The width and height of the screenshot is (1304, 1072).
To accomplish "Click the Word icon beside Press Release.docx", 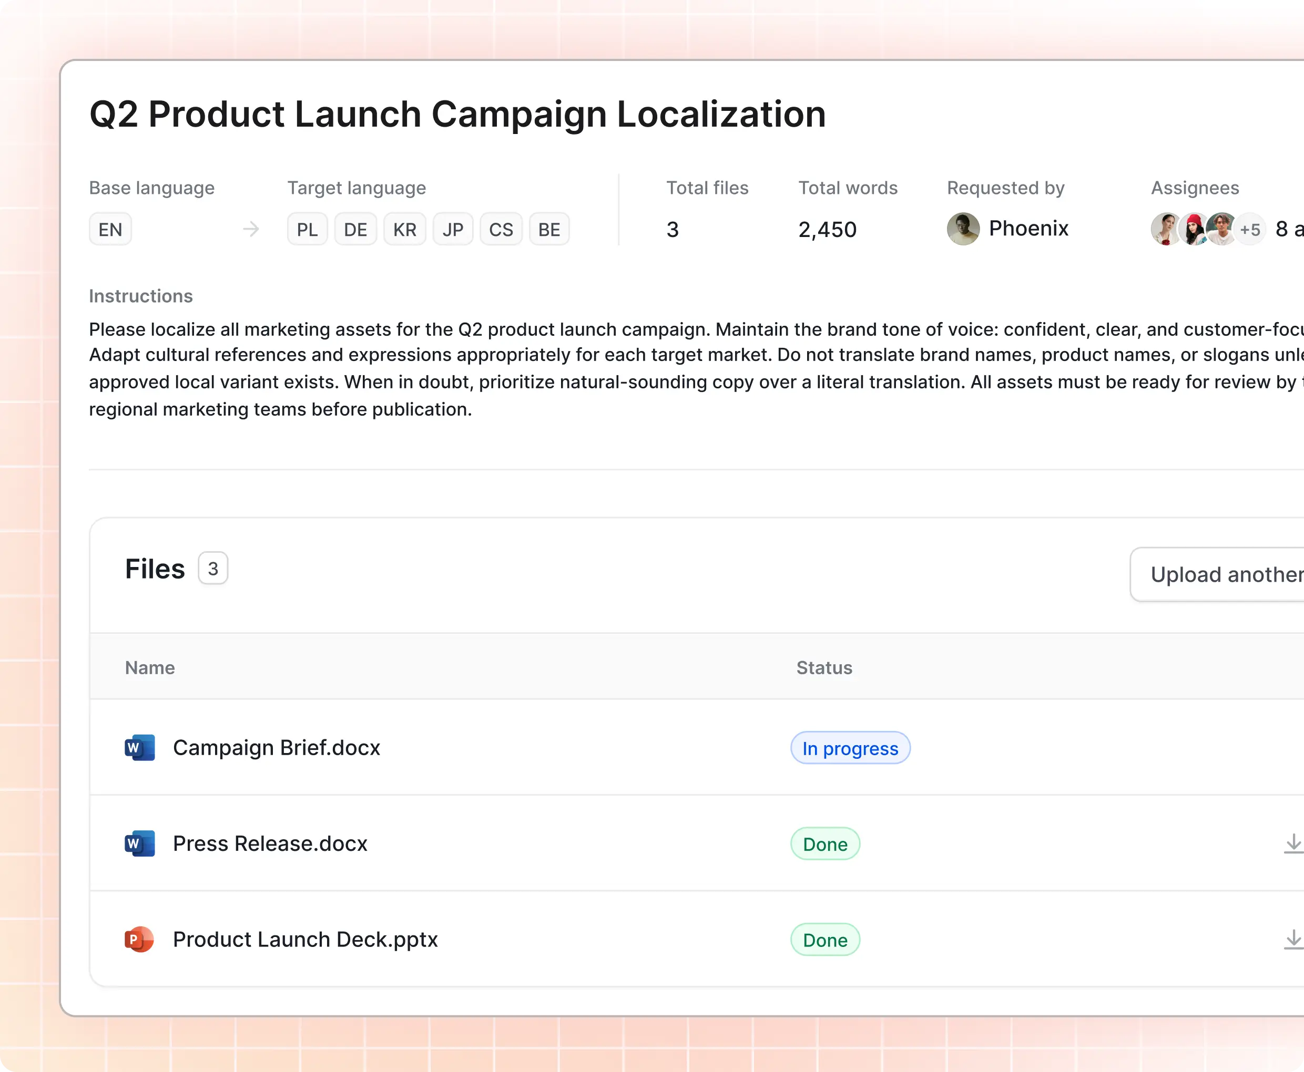I will tap(140, 843).
